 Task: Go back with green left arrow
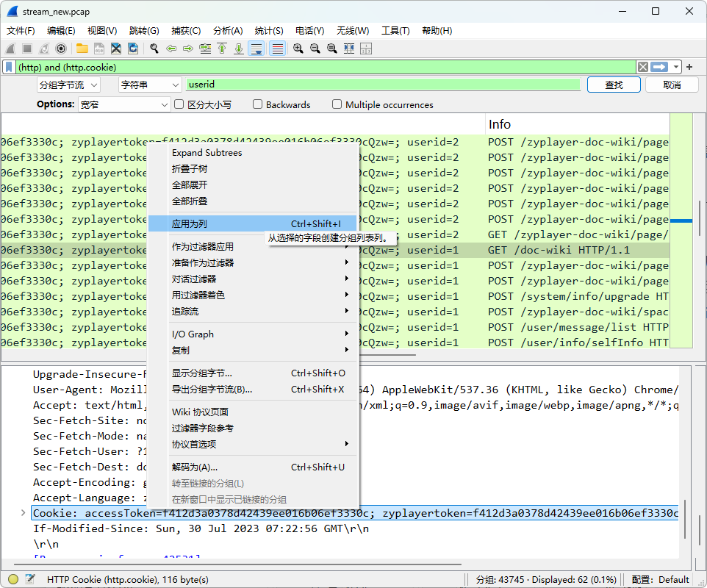[171, 49]
